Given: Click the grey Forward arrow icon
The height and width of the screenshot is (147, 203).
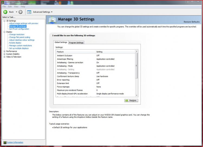Looking at the screenshot, I should 21,12.
